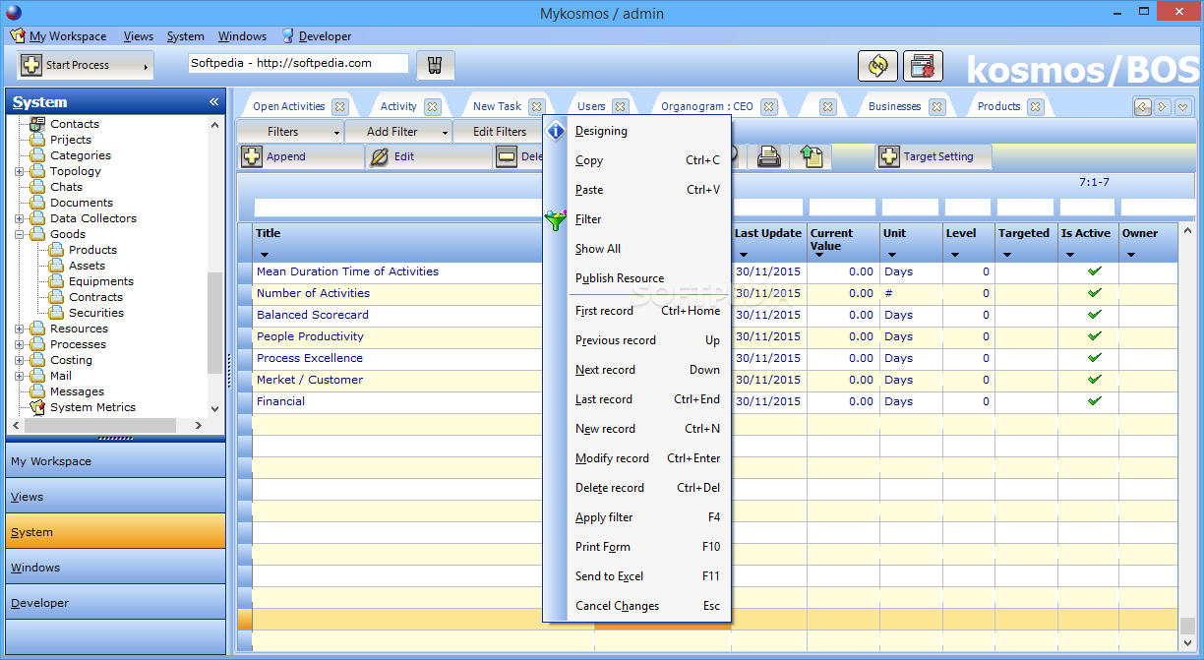Choose Send to Excel from the context menu
1204x660 pixels.
coord(637,576)
